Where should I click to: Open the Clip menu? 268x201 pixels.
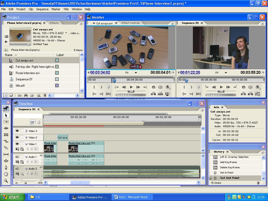31,9
